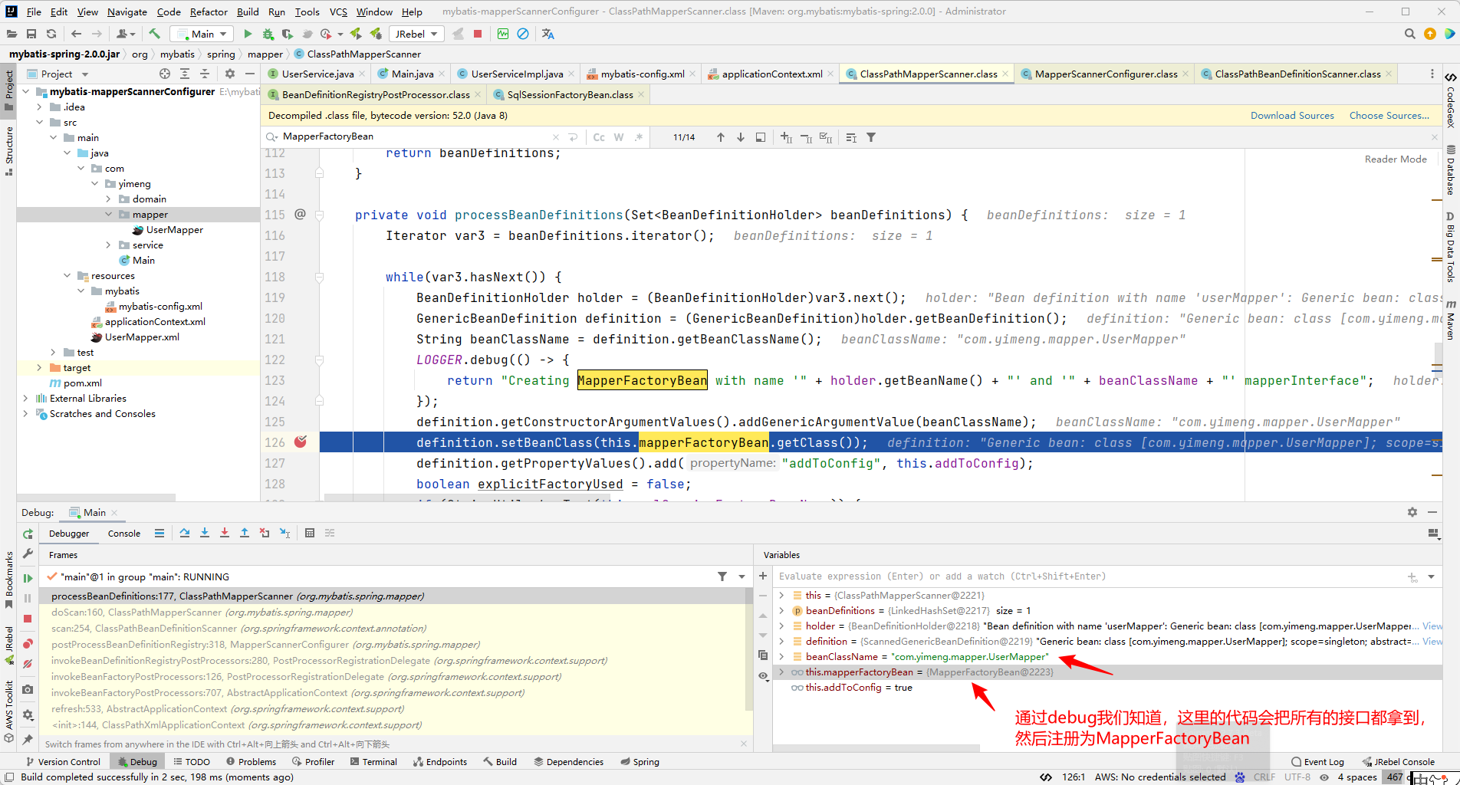The width and height of the screenshot is (1460, 785).
Task: Click the Search Everywhere magnifier icon
Action: click(x=1409, y=34)
